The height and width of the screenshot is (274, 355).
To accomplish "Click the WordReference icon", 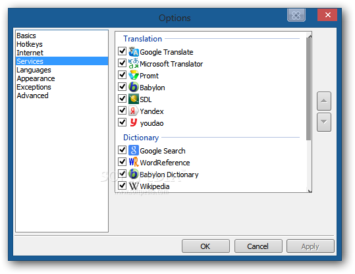I will click(134, 162).
